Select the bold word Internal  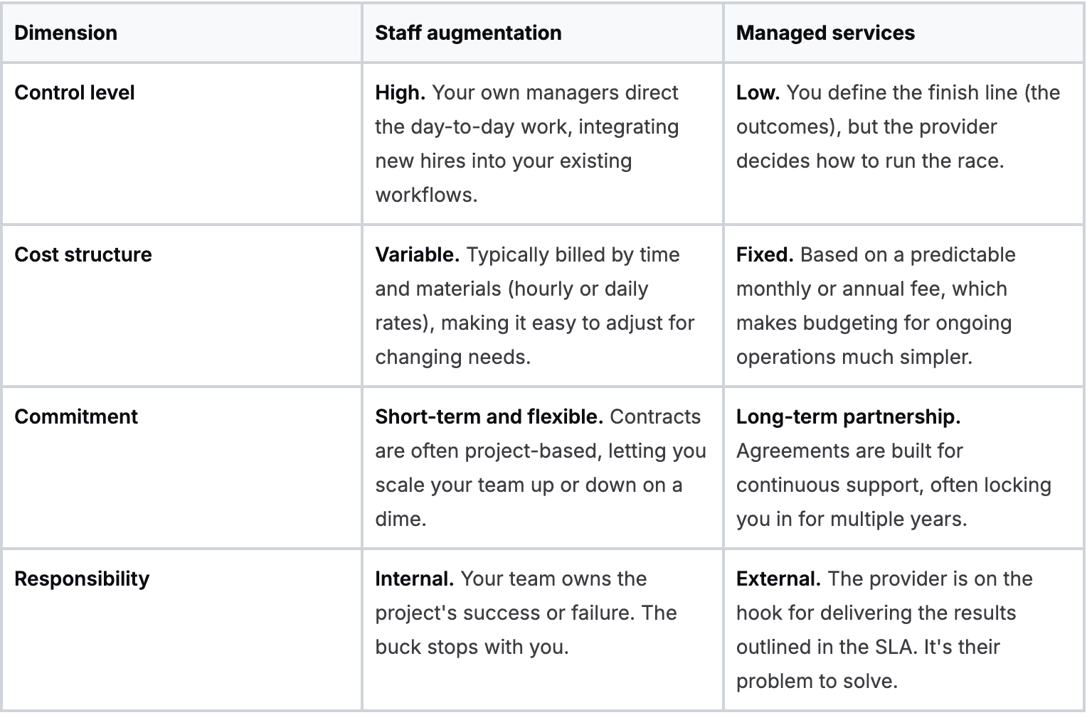(414, 579)
